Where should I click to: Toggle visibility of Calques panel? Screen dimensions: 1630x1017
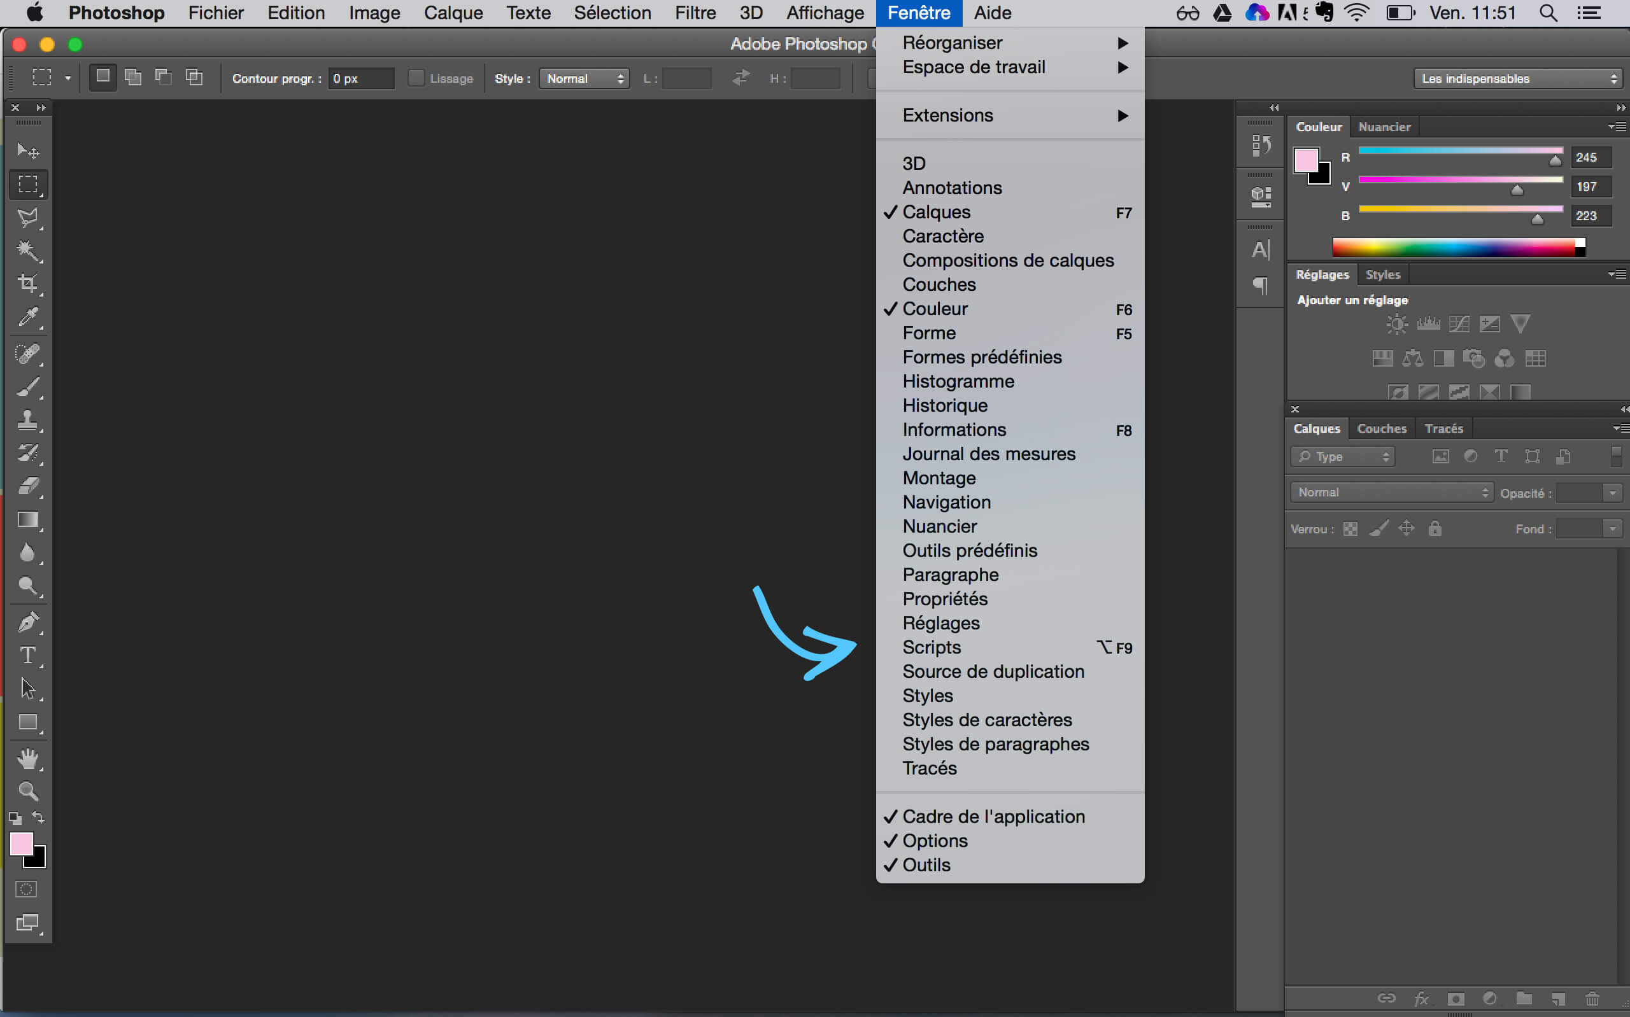point(936,212)
